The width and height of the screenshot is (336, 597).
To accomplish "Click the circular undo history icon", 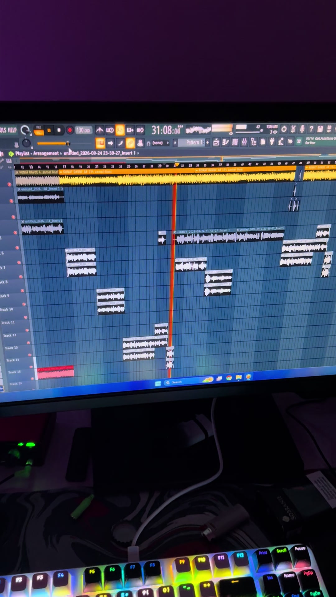I will pyautogui.click(x=284, y=129).
